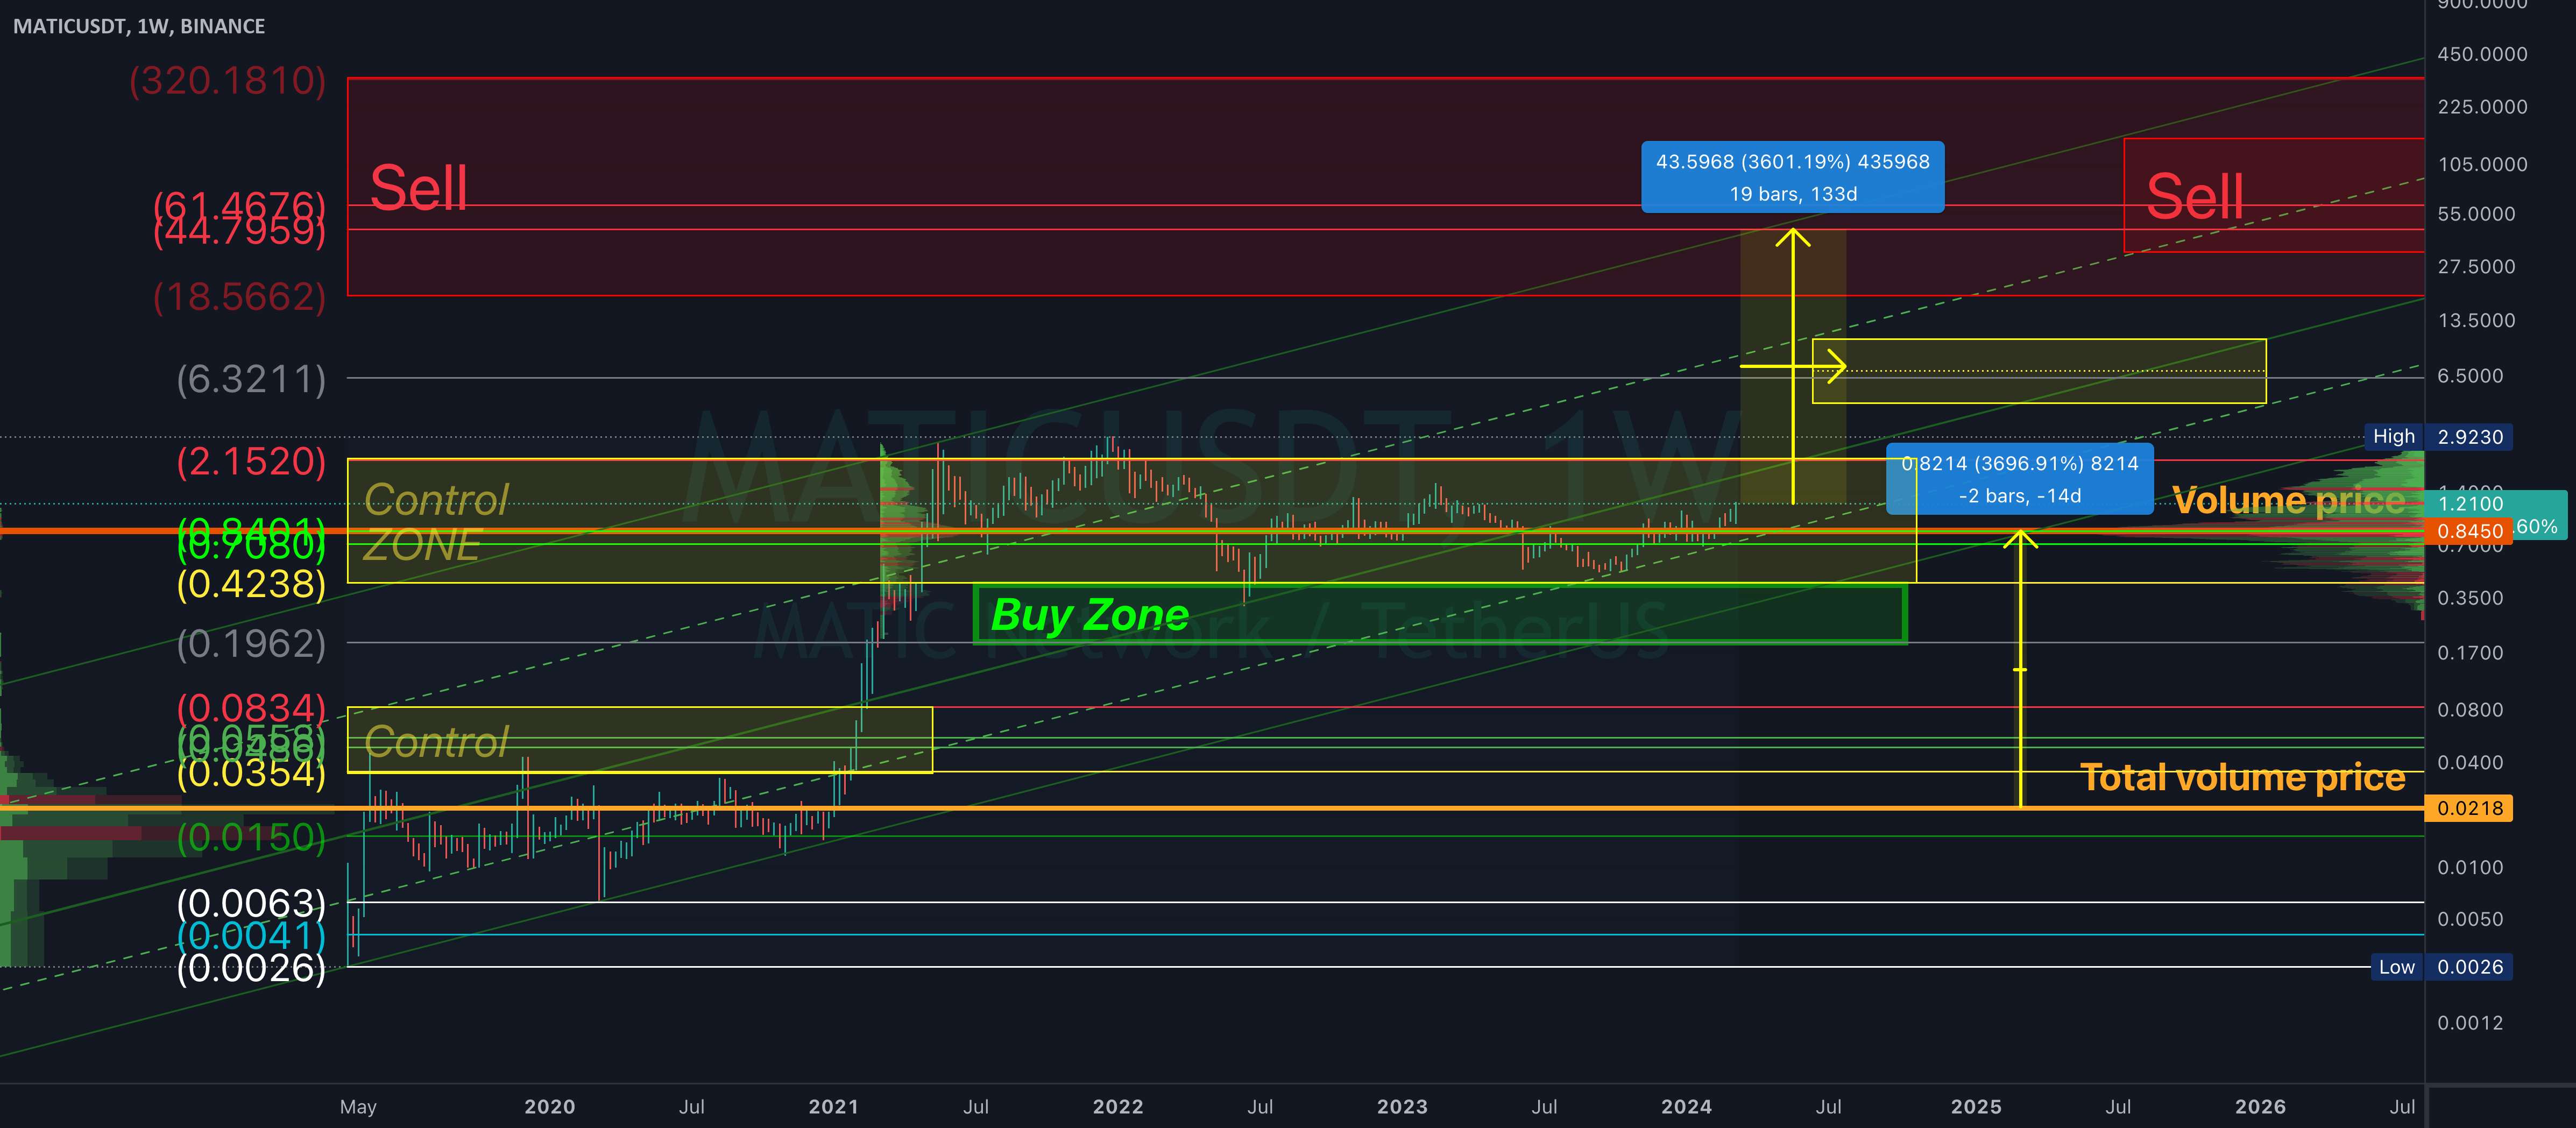This screenshot has height=1128, width=2576.
Task: Click the (18.5662) level label
Action: (239, 297)
